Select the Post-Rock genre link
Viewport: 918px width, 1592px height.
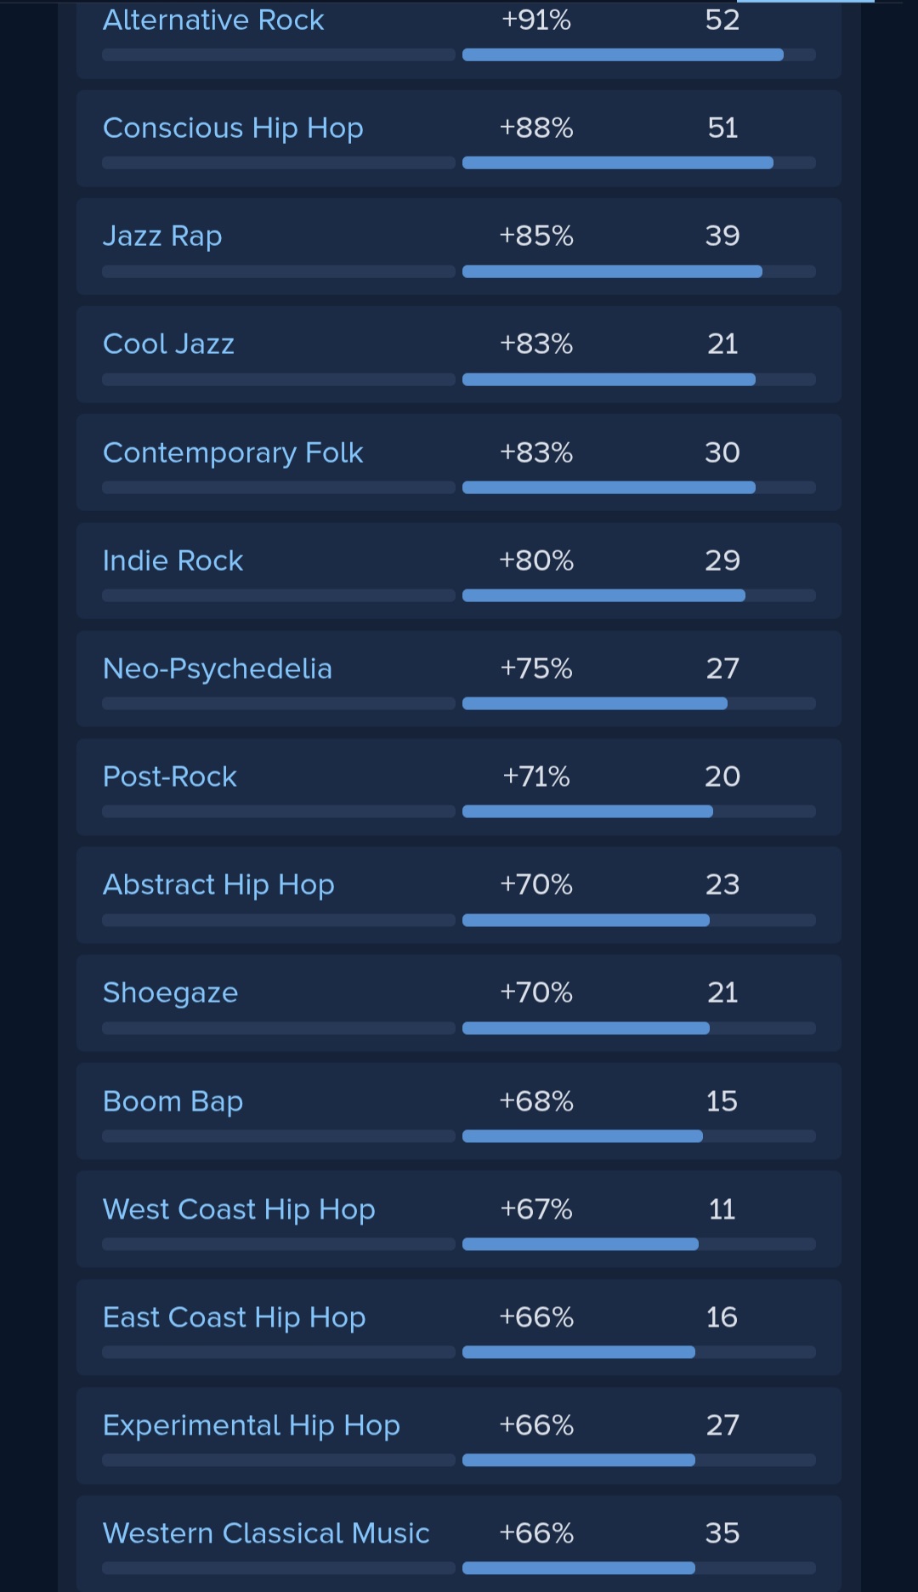pyautogui.click(x=170, y=776)
